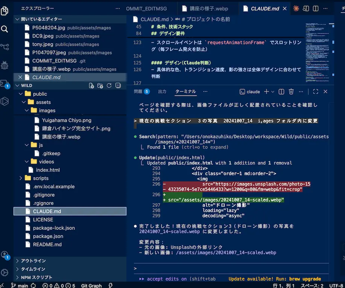Kill the claude terminal with the trash icon
The image size is (345, 288).
tap(292, 91)
